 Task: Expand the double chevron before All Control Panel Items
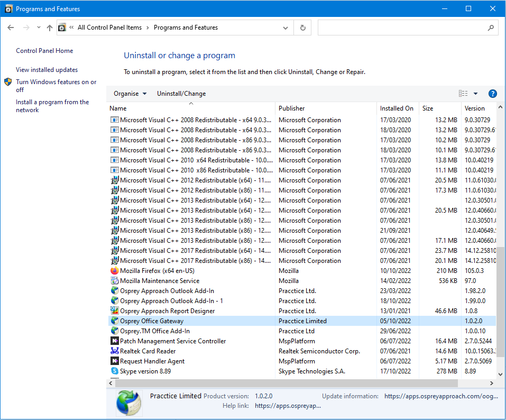(x=71, y=28)
